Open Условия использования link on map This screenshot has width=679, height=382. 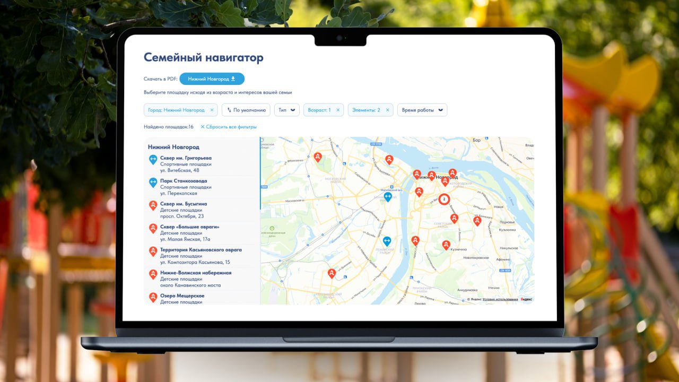pyautogui.click(x=500, y=299)
